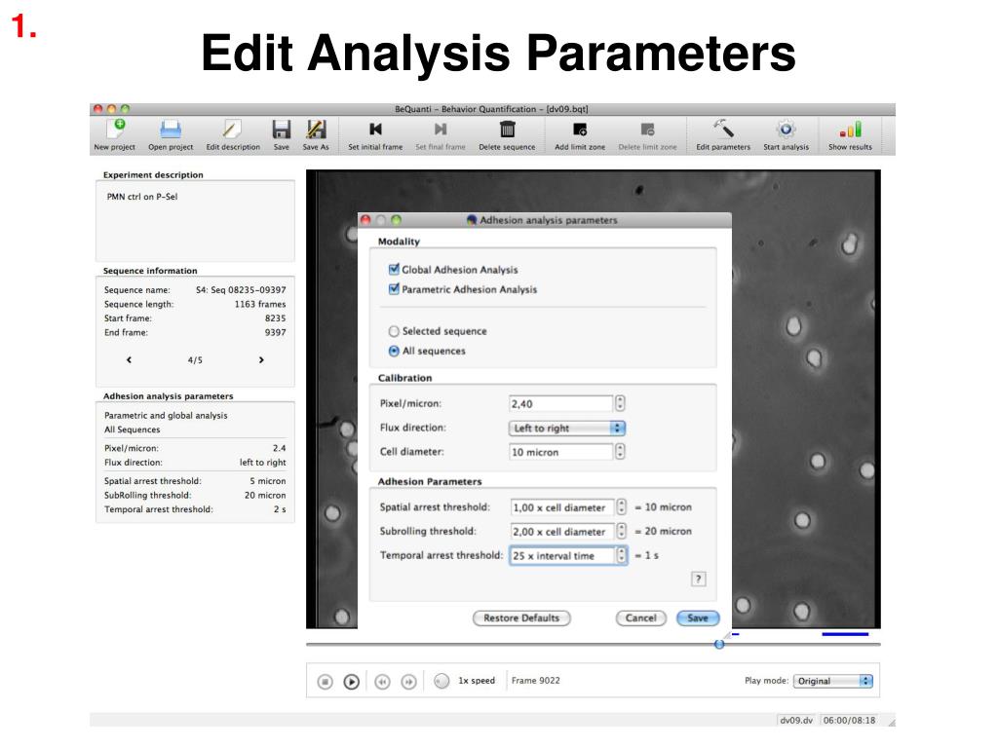Click the '1163 frames' sequence length
The width and height of the screenshot is (998, 748).
(x=259, y=304)
